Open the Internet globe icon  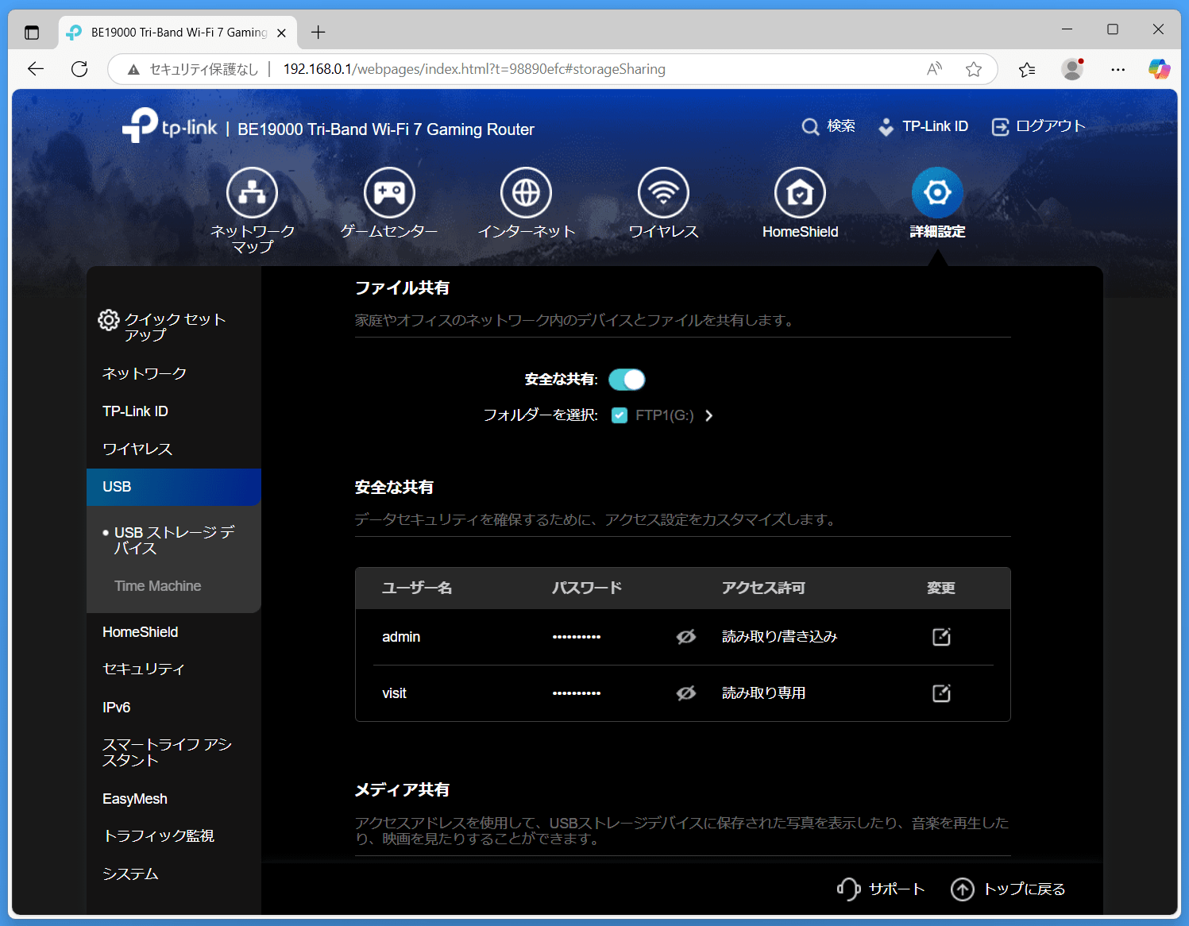[526, 193]
